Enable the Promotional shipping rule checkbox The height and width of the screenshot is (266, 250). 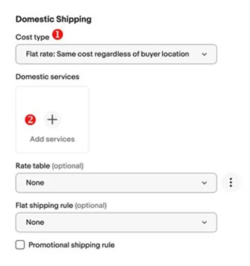tap(20, 245)
